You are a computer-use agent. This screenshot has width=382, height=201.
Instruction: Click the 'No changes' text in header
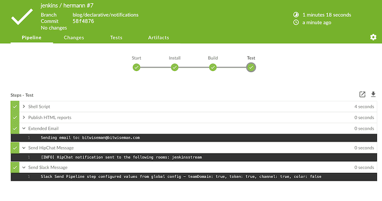[x=54, y=28]
